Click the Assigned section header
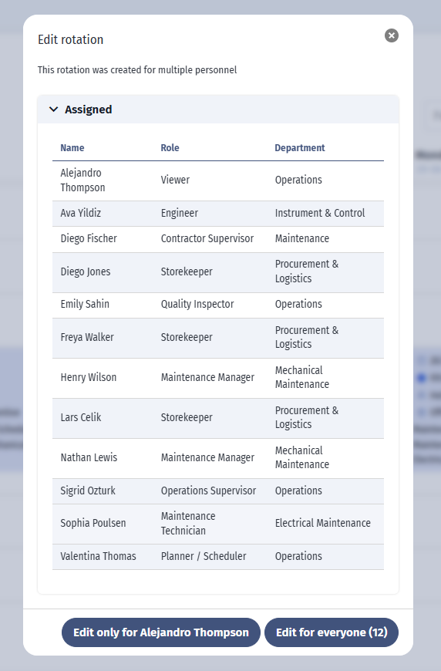The height and width of the screenshot is (671, 441). pos(218,110)
